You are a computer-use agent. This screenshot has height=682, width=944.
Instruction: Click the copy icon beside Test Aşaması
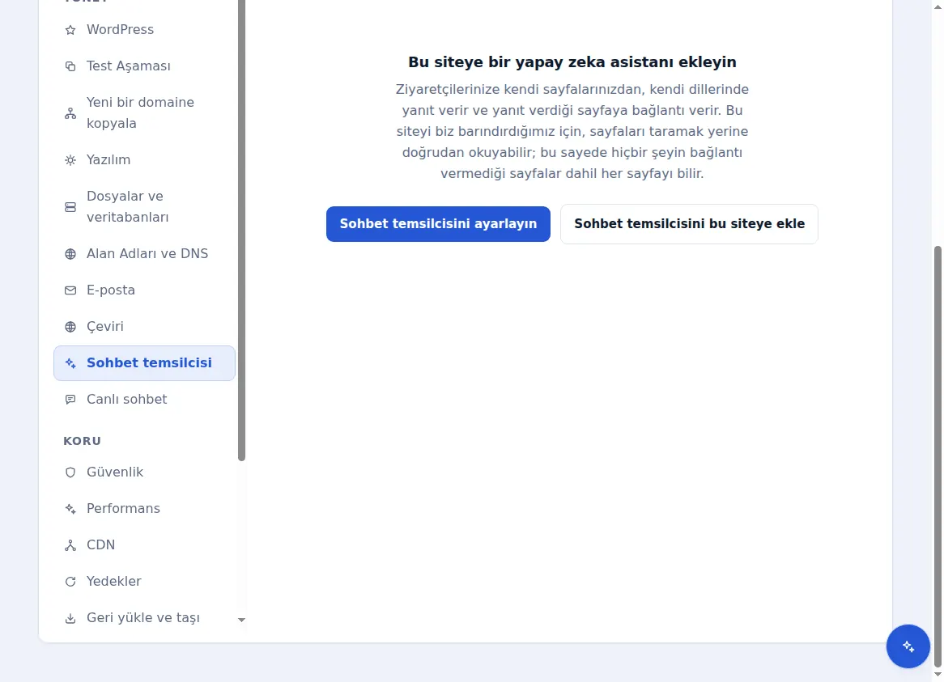click(70, 66)
